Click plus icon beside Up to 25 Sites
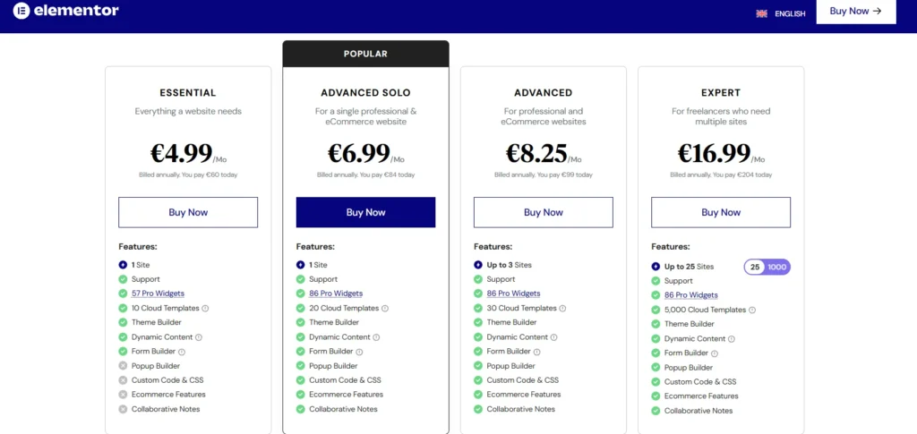 [x=656, y=267]
